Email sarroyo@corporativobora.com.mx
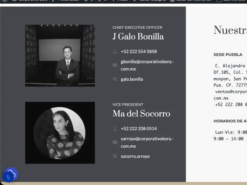The image size is (247, 185). pyautogui.click(x=147, y=142)
